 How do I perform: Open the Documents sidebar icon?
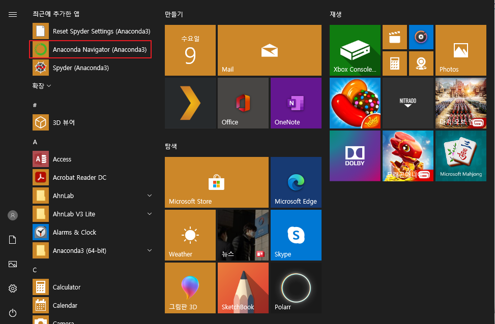pyautogui.click(x=13, y=240)
